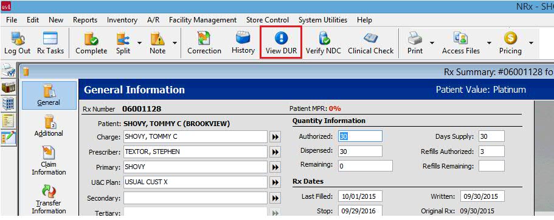Open the Claim Information section
The image size is (554, 220).
49,161
